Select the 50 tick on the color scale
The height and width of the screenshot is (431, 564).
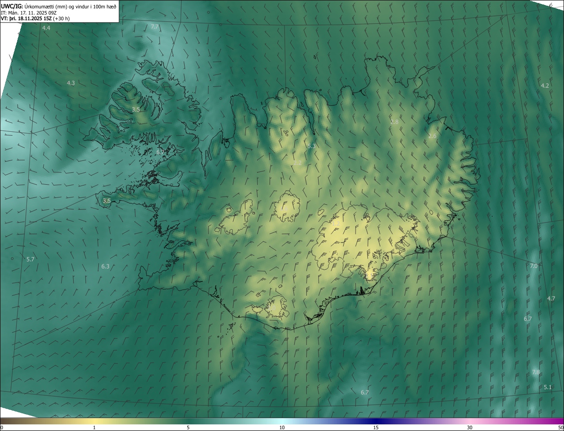560,427
